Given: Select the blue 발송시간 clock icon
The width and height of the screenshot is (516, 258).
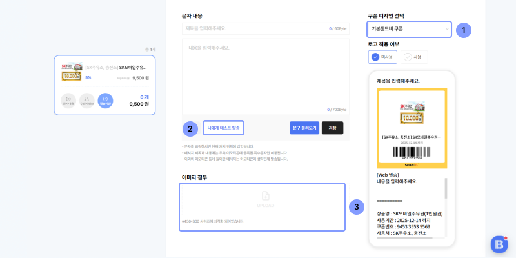Looking at the screenshot, I should tap(104, 100).
